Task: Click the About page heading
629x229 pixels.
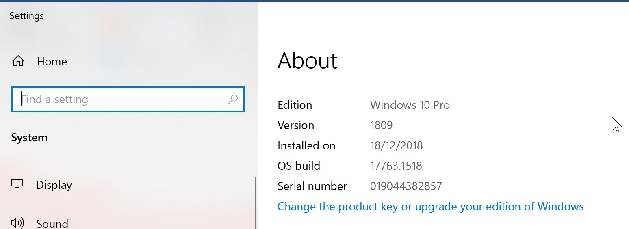Action: coord(308,61)
